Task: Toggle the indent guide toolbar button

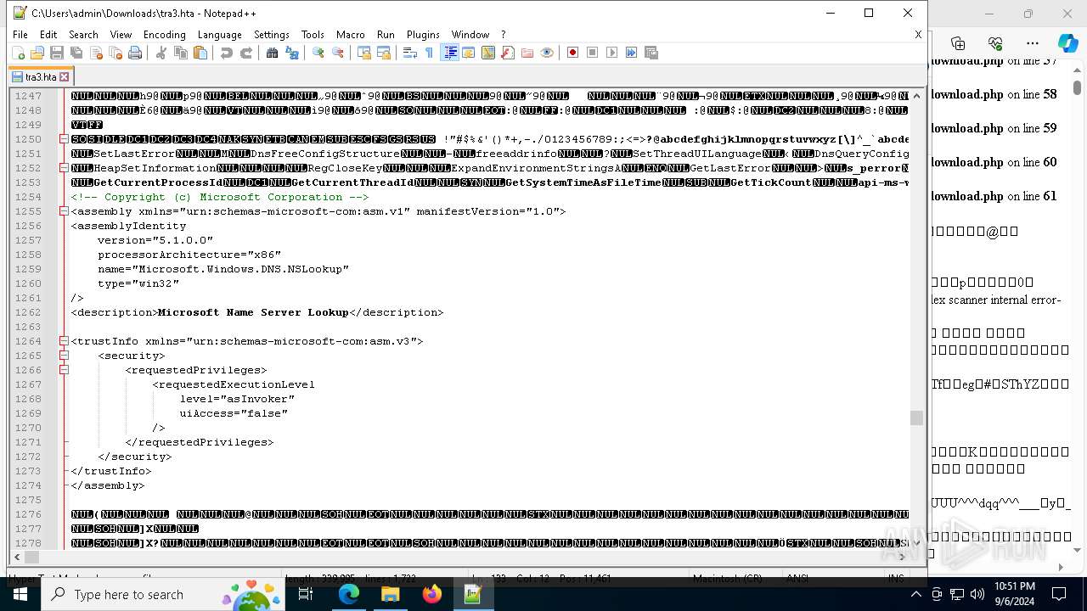Action: (449, 53)
